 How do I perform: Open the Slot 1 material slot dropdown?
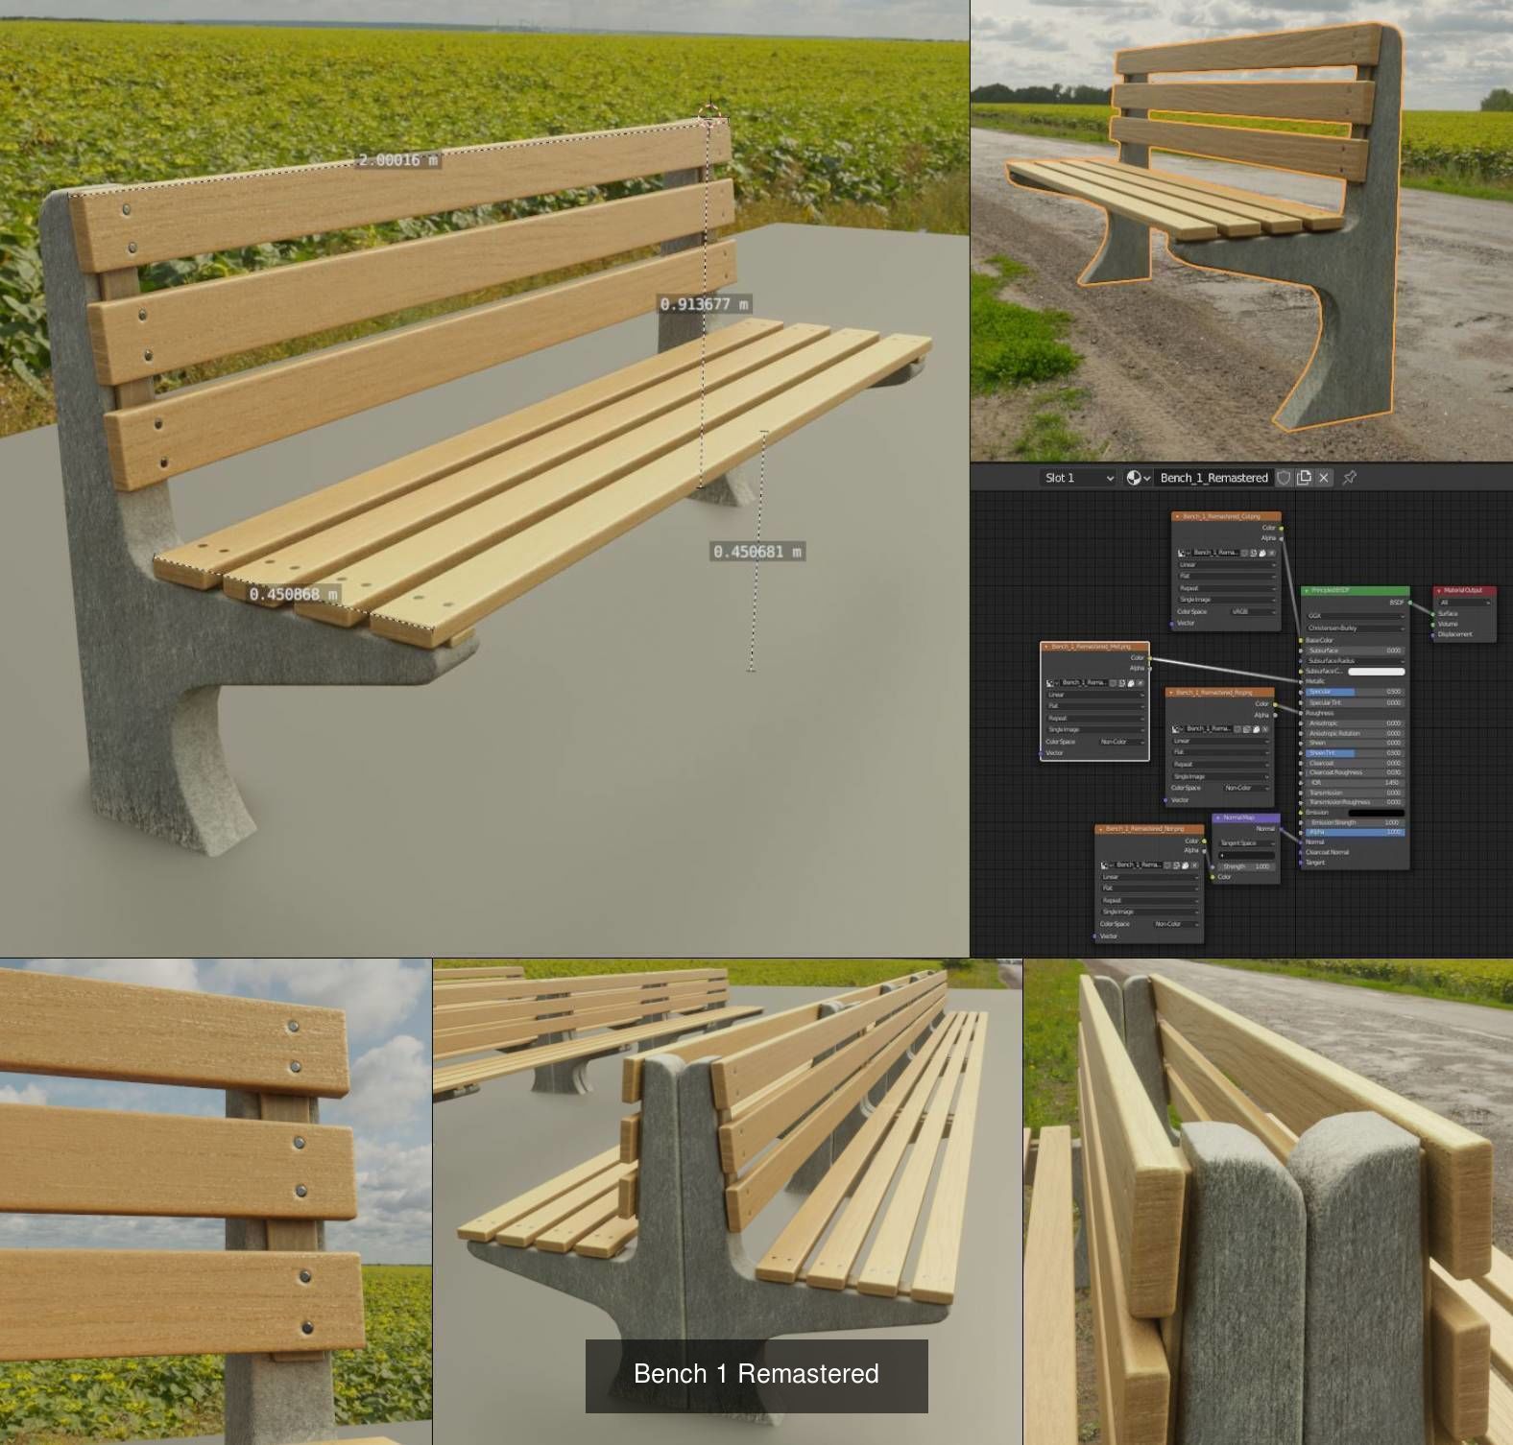tap(1077, 477)
